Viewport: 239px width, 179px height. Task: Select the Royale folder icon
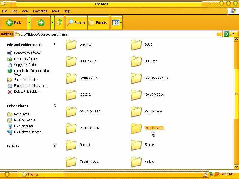point(71,145)
